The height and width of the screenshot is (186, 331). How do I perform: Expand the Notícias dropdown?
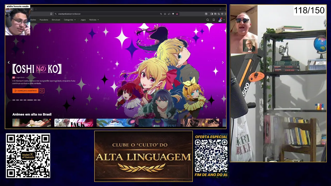[x=94, y=20]
